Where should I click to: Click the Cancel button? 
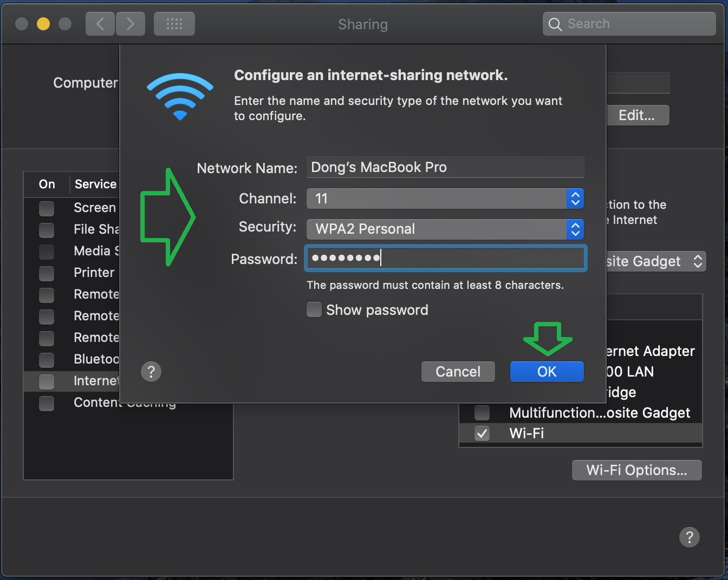coord(458,372)
